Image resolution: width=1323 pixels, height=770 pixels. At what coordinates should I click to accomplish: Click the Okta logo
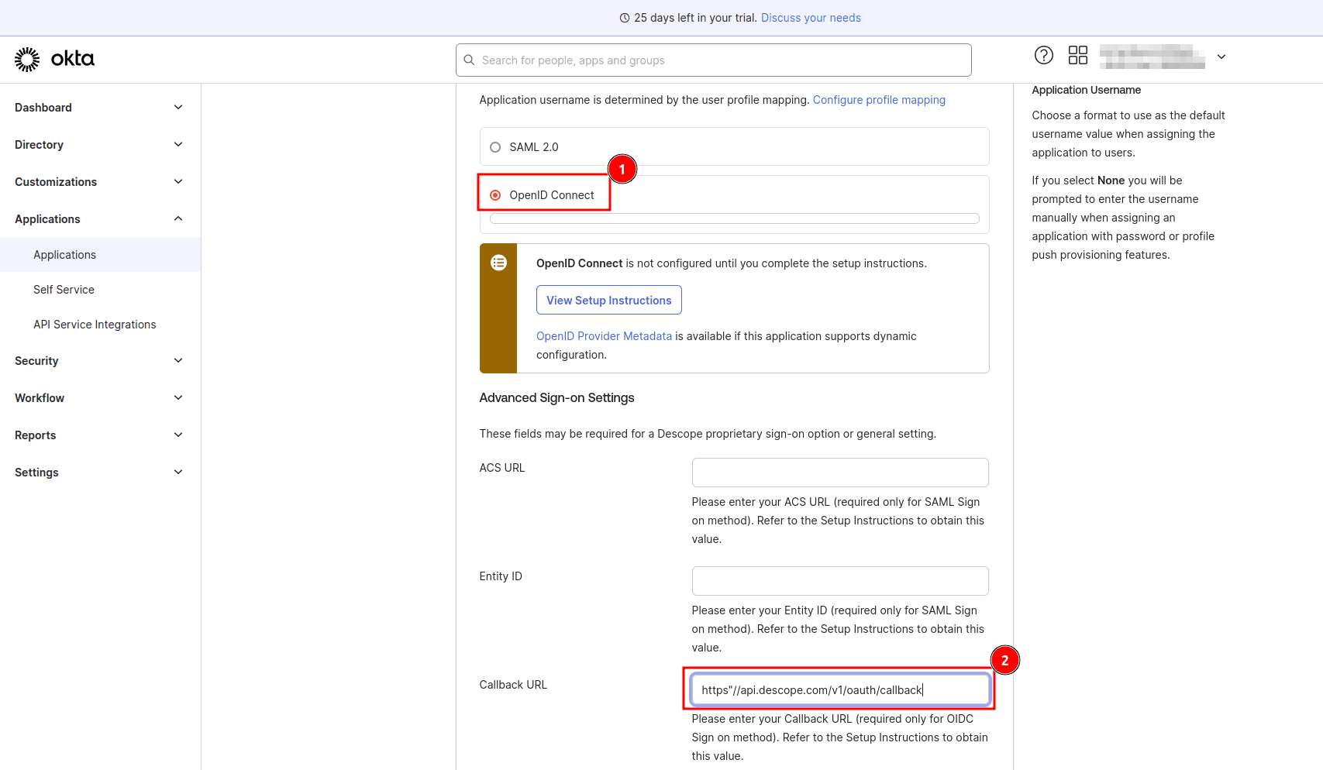coord(53,59)
